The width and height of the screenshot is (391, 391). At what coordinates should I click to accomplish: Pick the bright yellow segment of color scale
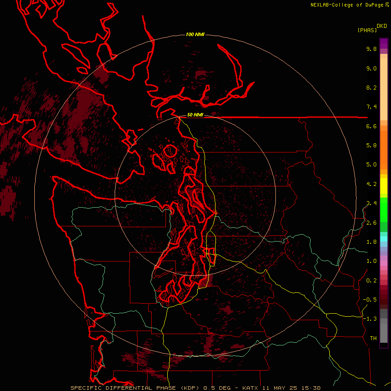384,186
